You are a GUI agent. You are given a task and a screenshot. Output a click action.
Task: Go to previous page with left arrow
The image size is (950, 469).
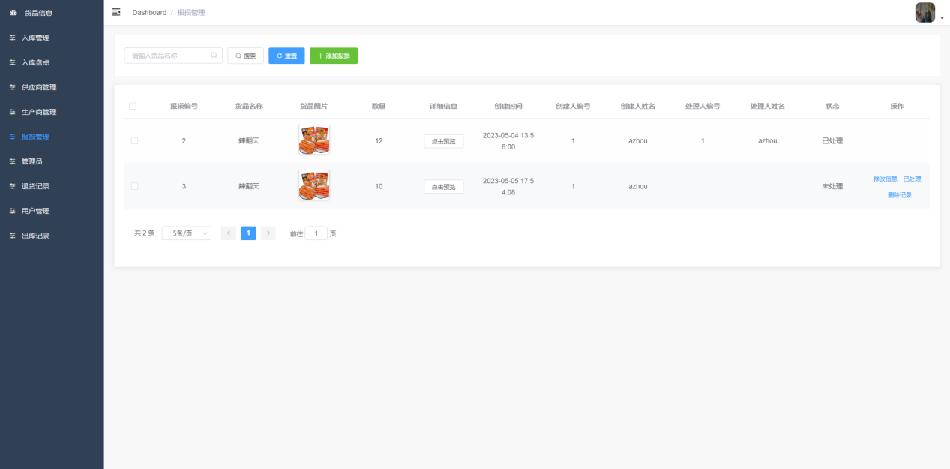(x=229, y=233)
